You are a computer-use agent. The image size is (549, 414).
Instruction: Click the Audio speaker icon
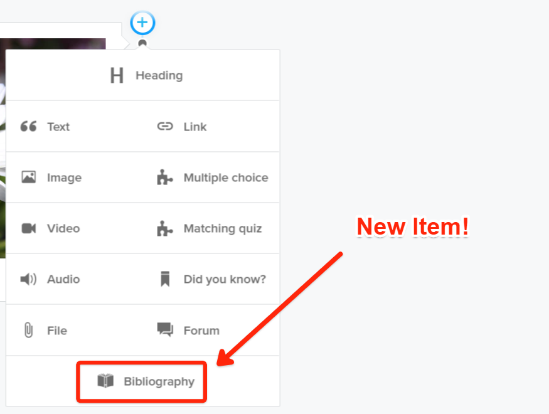(x=28, y=279)
